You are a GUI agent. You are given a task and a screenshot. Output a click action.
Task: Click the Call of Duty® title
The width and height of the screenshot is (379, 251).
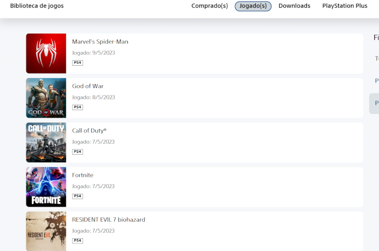89,130
